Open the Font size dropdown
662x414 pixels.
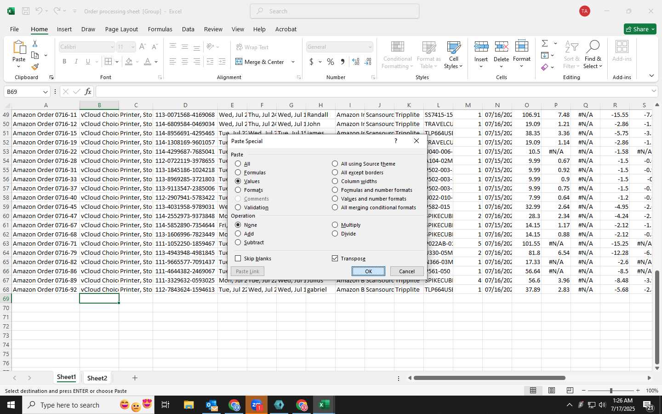pyautogui.click(x=133, y=47)
